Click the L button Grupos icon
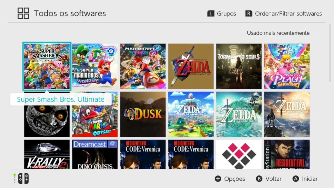This screenshot has height=188, width=334. [211, 14]
